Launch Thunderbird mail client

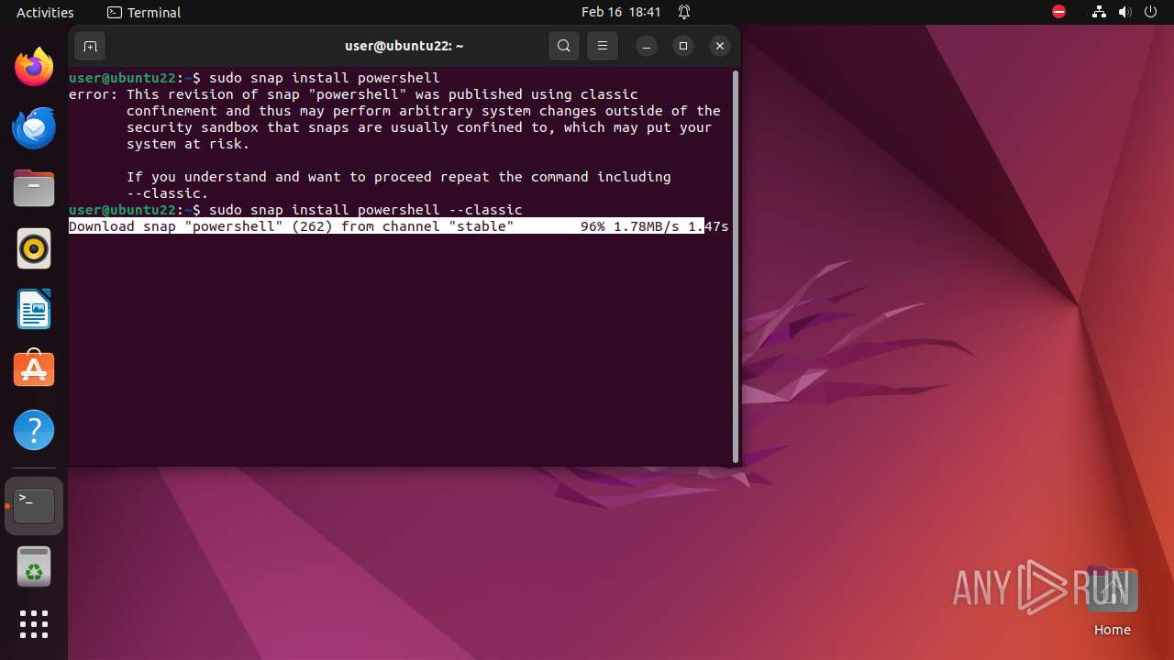pyautogui.click(x=34, y=127)
